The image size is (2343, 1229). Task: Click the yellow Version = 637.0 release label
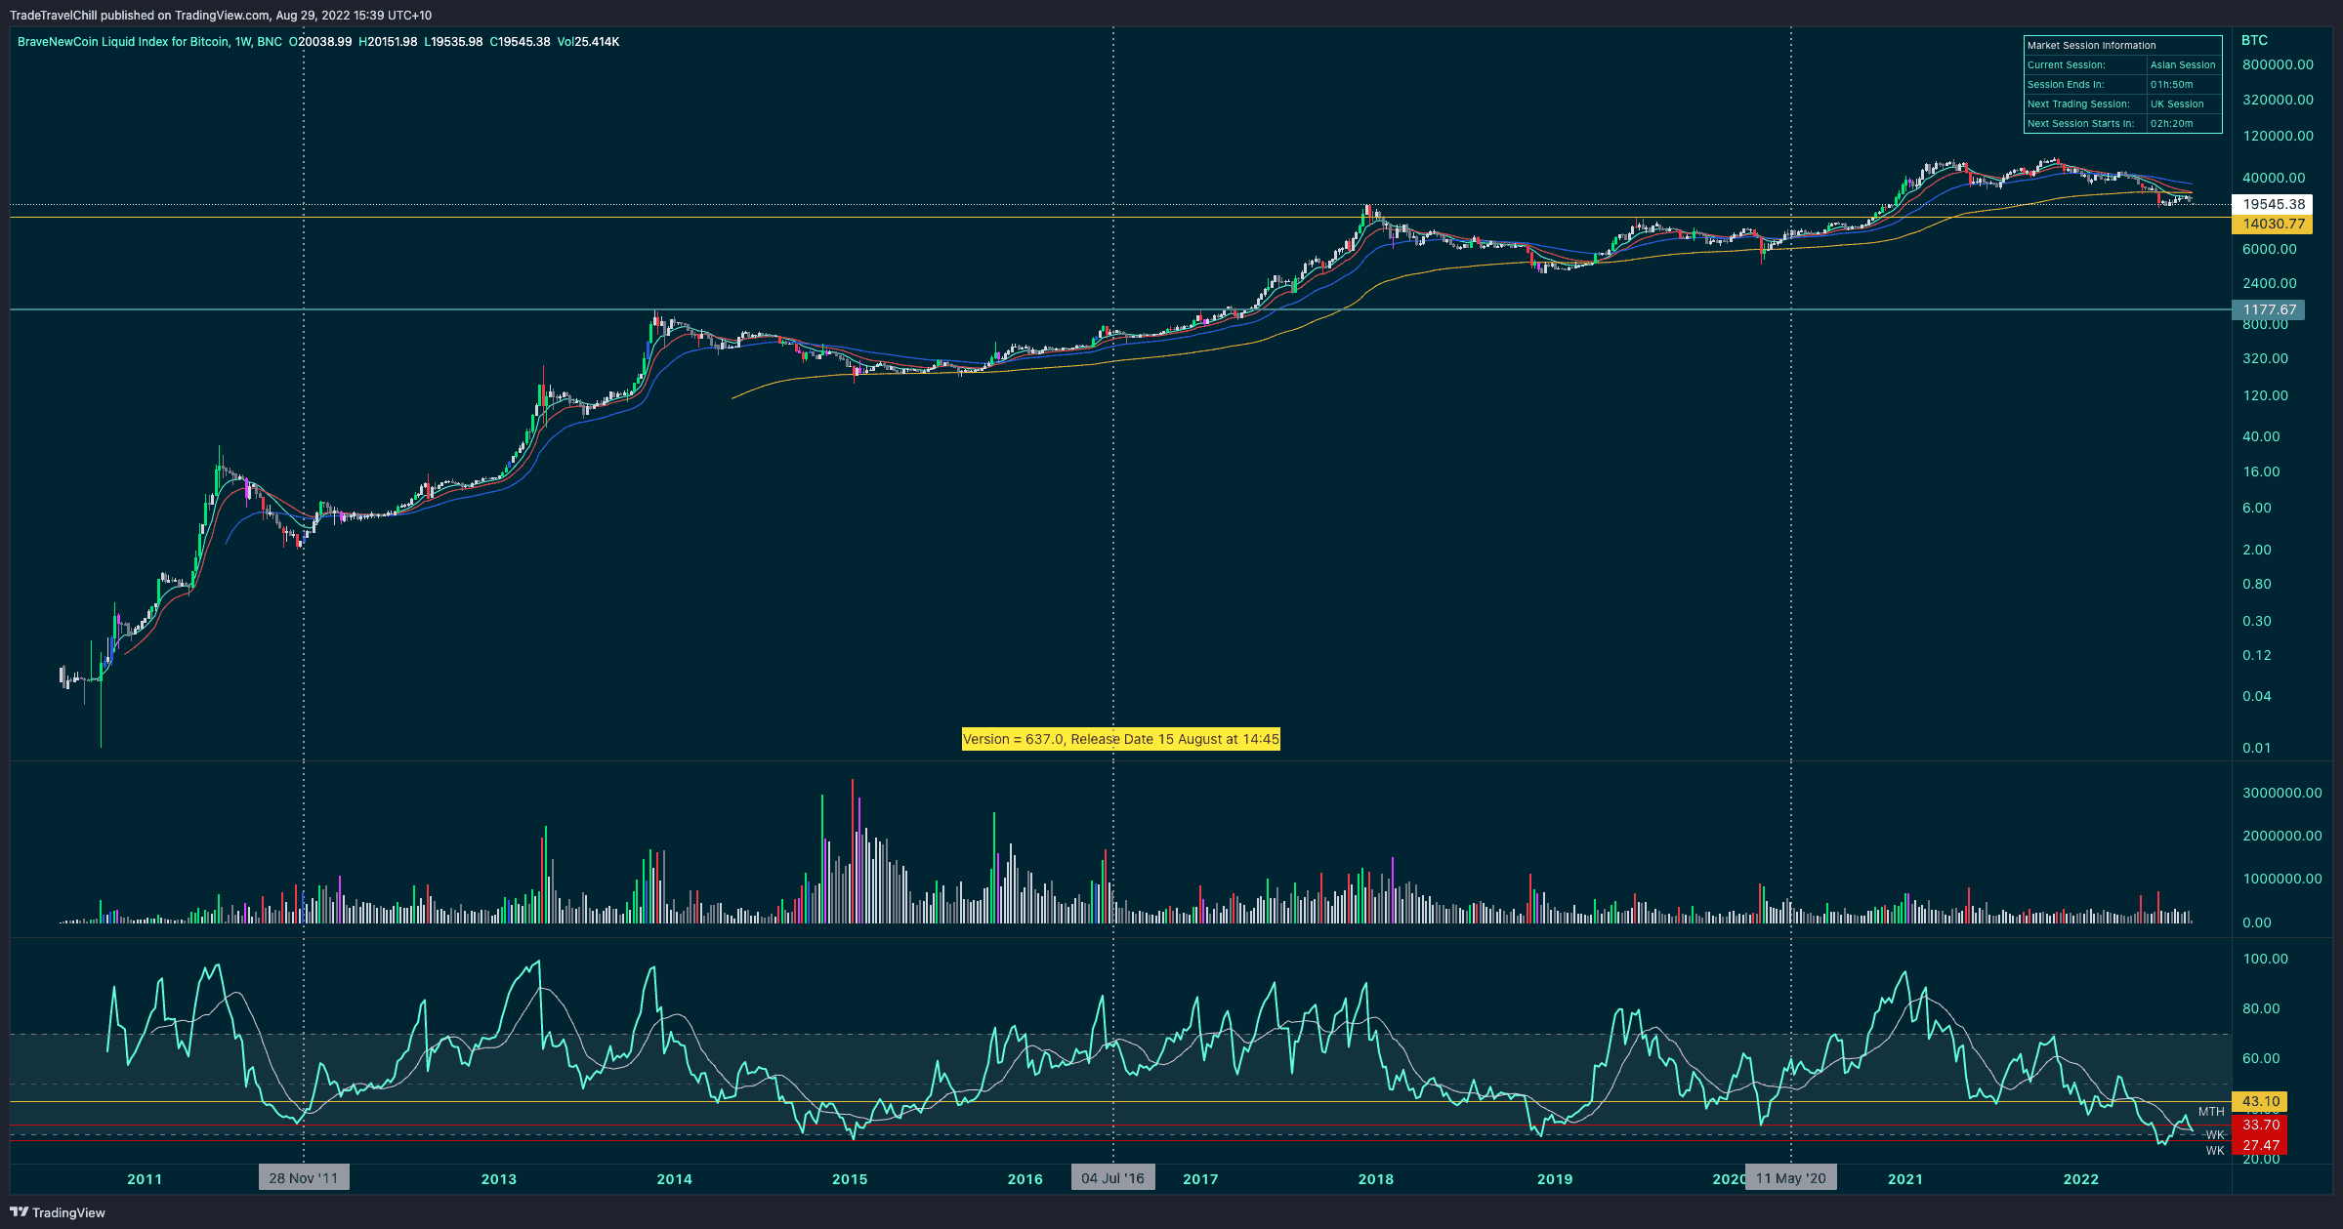[1120, 739]
